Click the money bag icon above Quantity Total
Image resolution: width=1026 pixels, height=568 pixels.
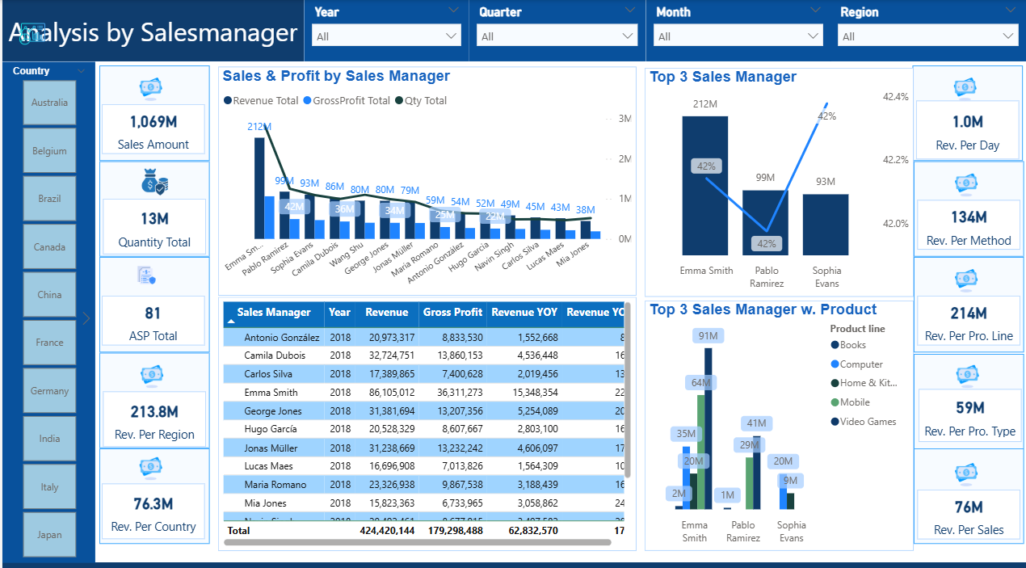point(153,182)
